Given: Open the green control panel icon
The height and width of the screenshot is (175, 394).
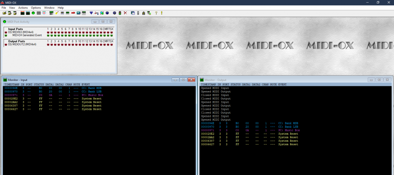Looking at the screenshot, I should [x=52, y=13].
